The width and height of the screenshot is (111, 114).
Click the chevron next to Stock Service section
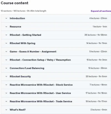pyautogui.click(x=6, y=85)
